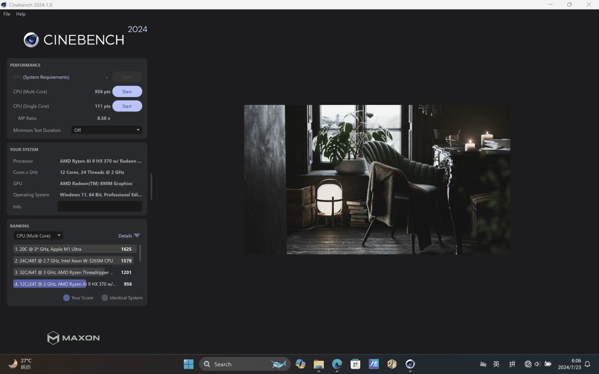Click the Info text field
599x374 pixels.
[x=100, y=206]
